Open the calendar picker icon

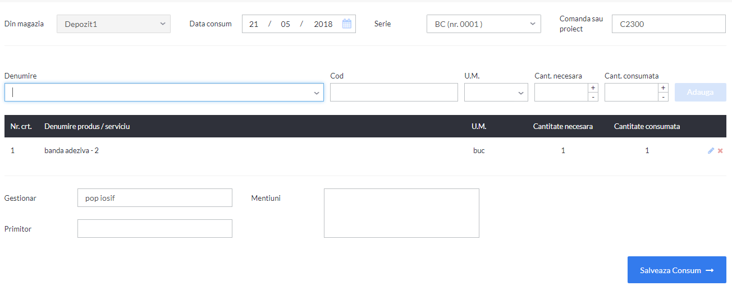pos(346,24)
